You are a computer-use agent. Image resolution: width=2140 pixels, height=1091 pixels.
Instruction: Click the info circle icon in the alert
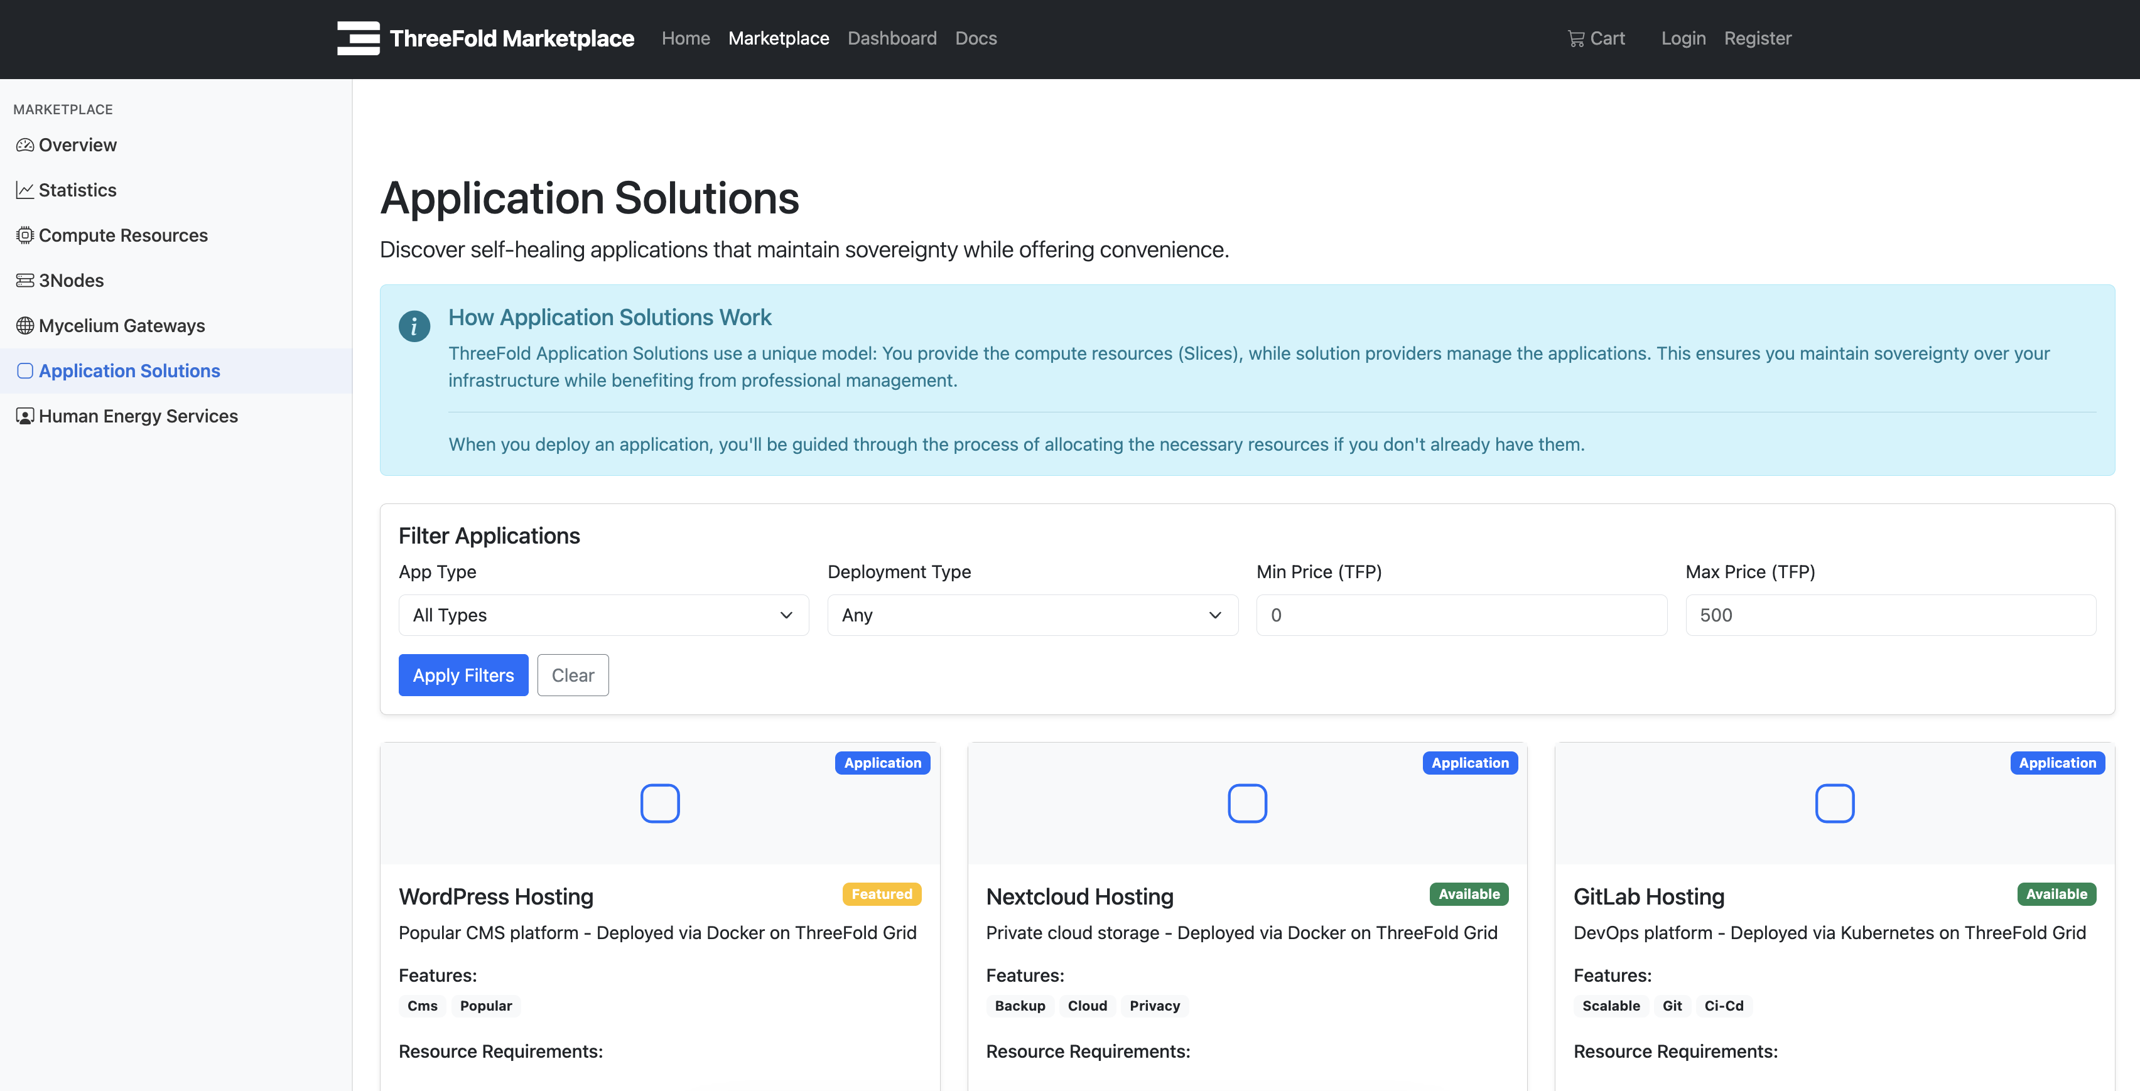414,325
